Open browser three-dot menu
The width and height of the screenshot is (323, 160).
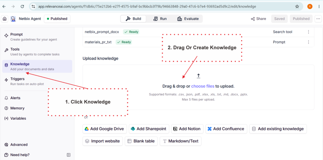(x=319, y=6)
